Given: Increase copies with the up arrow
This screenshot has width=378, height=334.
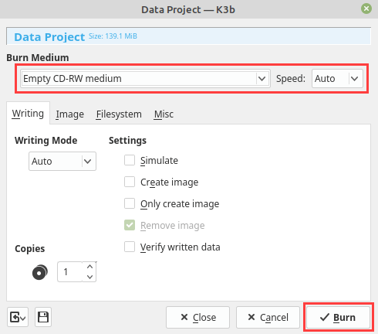Looking at the screenshot, I should 89,267.
